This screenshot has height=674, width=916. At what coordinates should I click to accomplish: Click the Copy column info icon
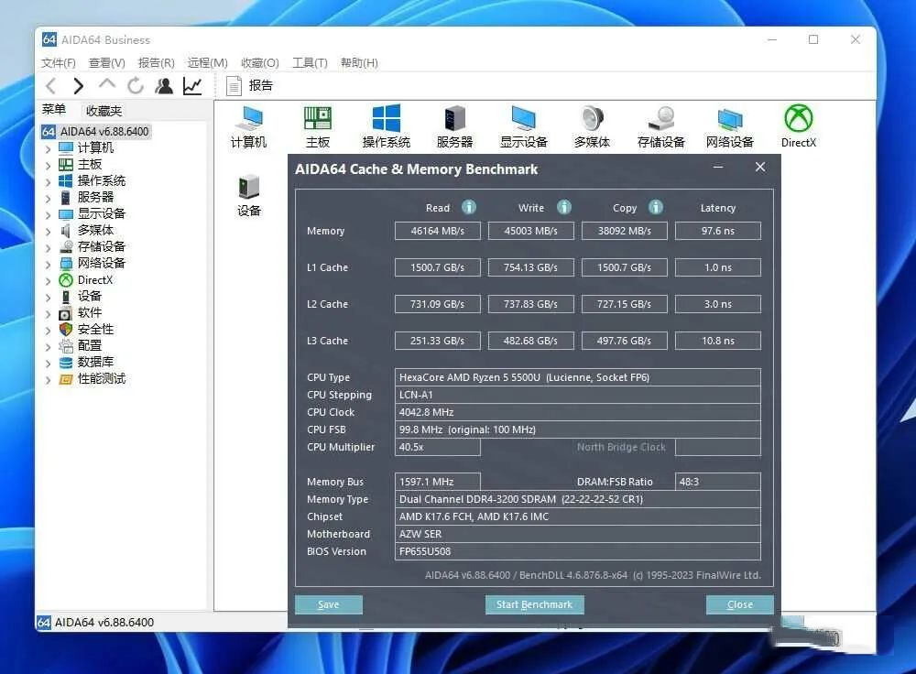(656, 207)
